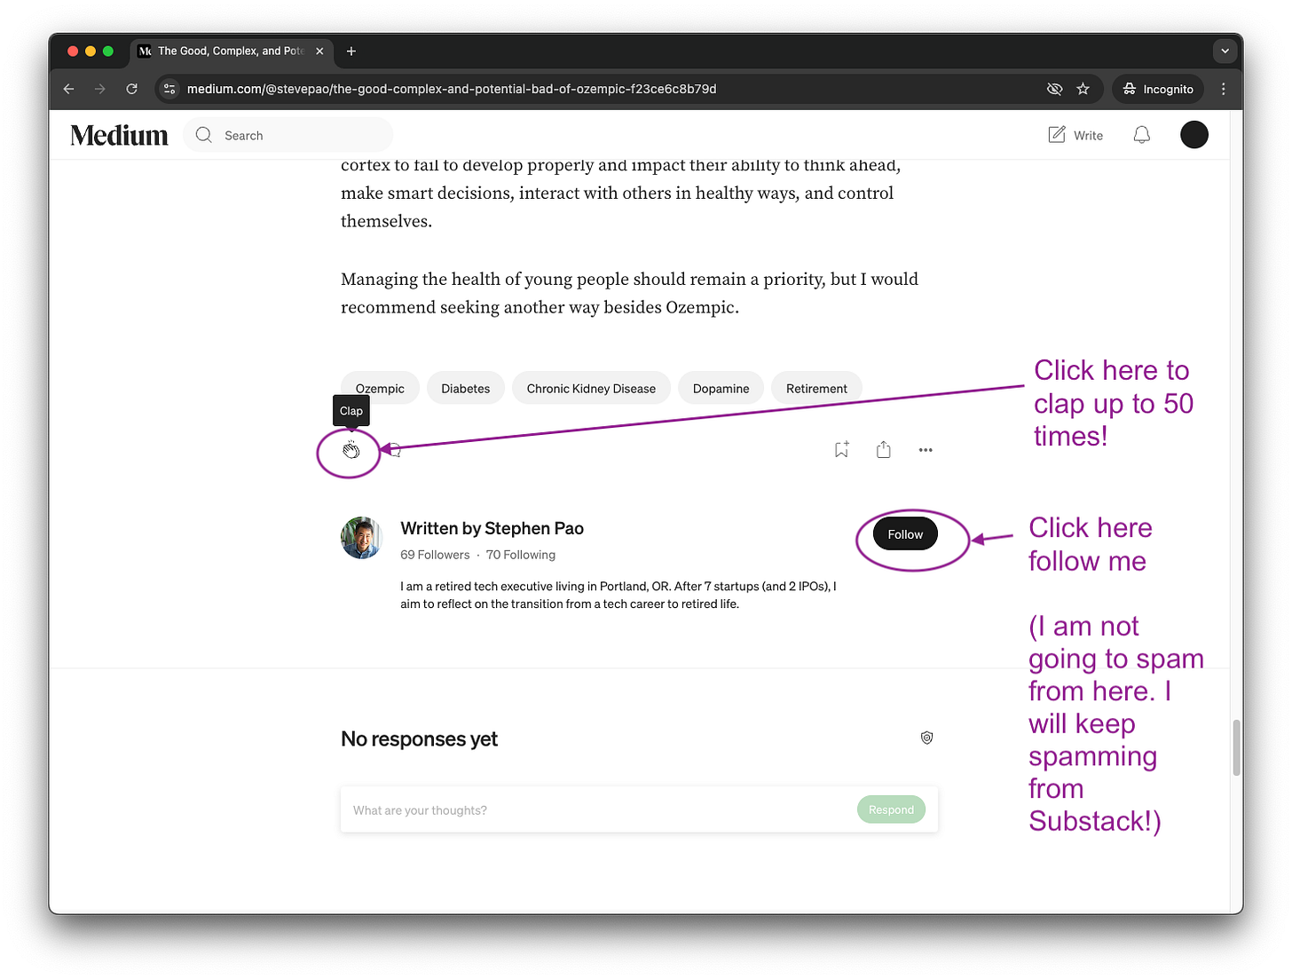Viewport: 1292px width, 979px height.
Task: Open the three-dot more options menu below the article
Action: click(x=926, y=450)
